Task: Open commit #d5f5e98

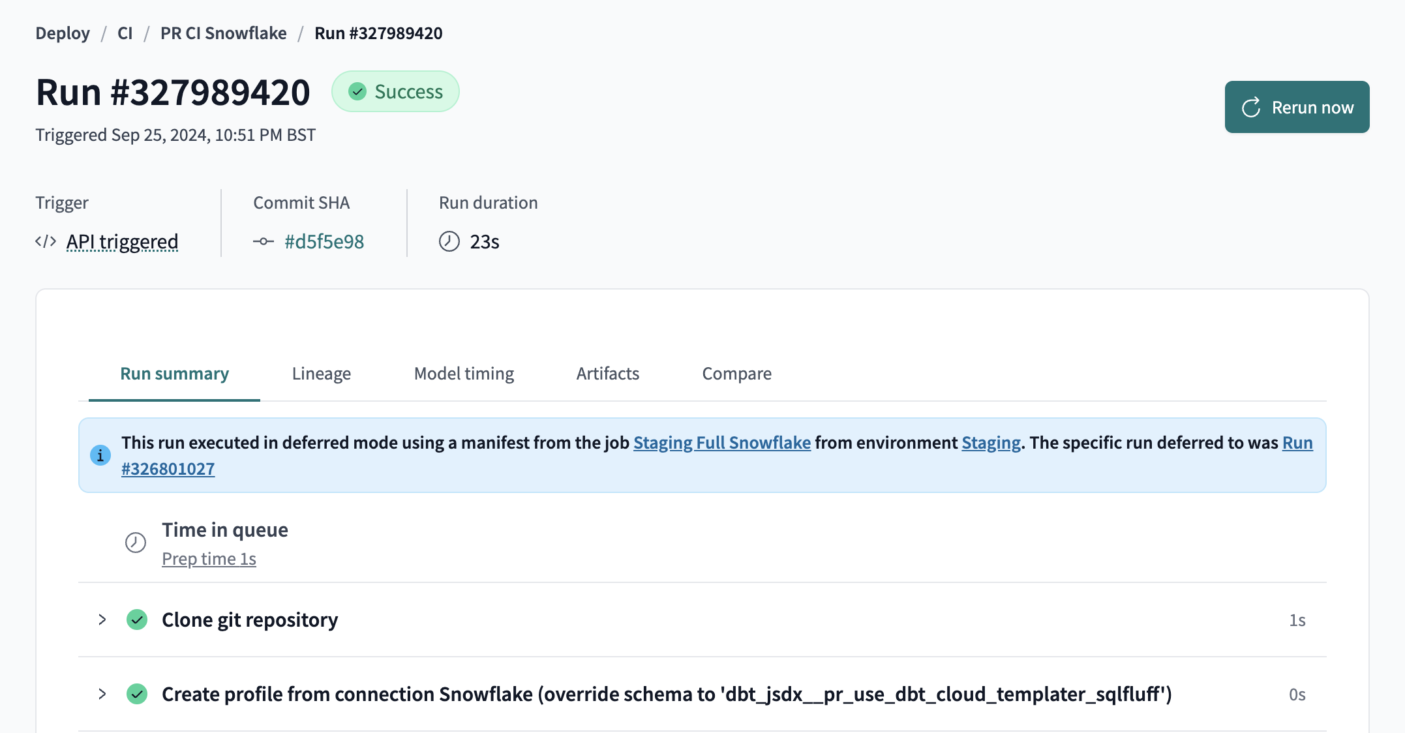Action: [325, 241]
